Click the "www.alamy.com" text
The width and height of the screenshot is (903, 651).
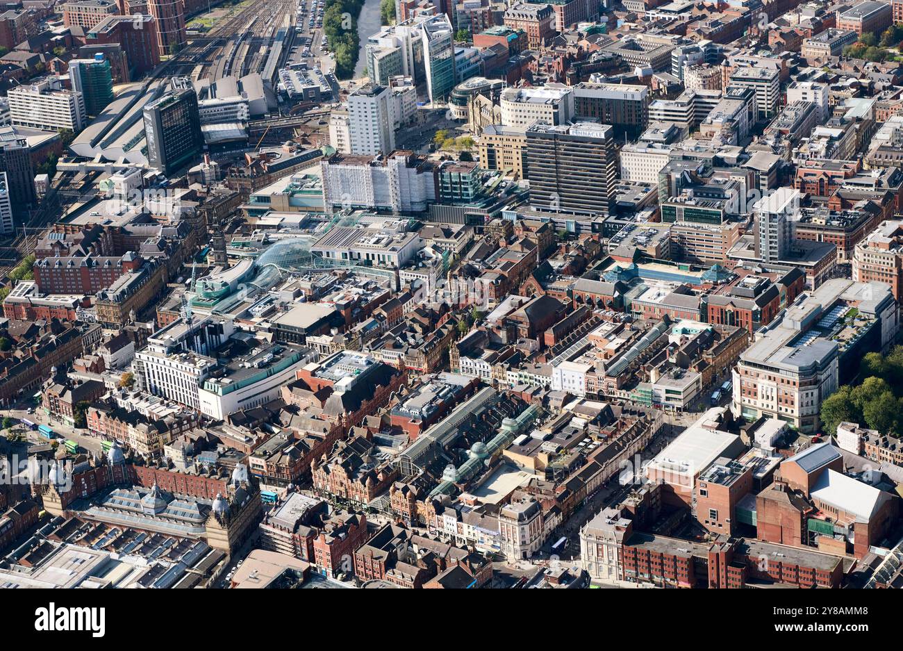tap(821, 629)
